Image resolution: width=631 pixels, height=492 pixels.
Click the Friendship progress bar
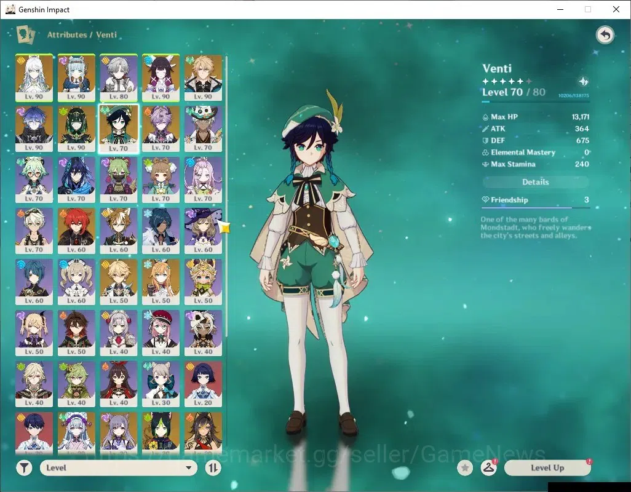point(535,208)
